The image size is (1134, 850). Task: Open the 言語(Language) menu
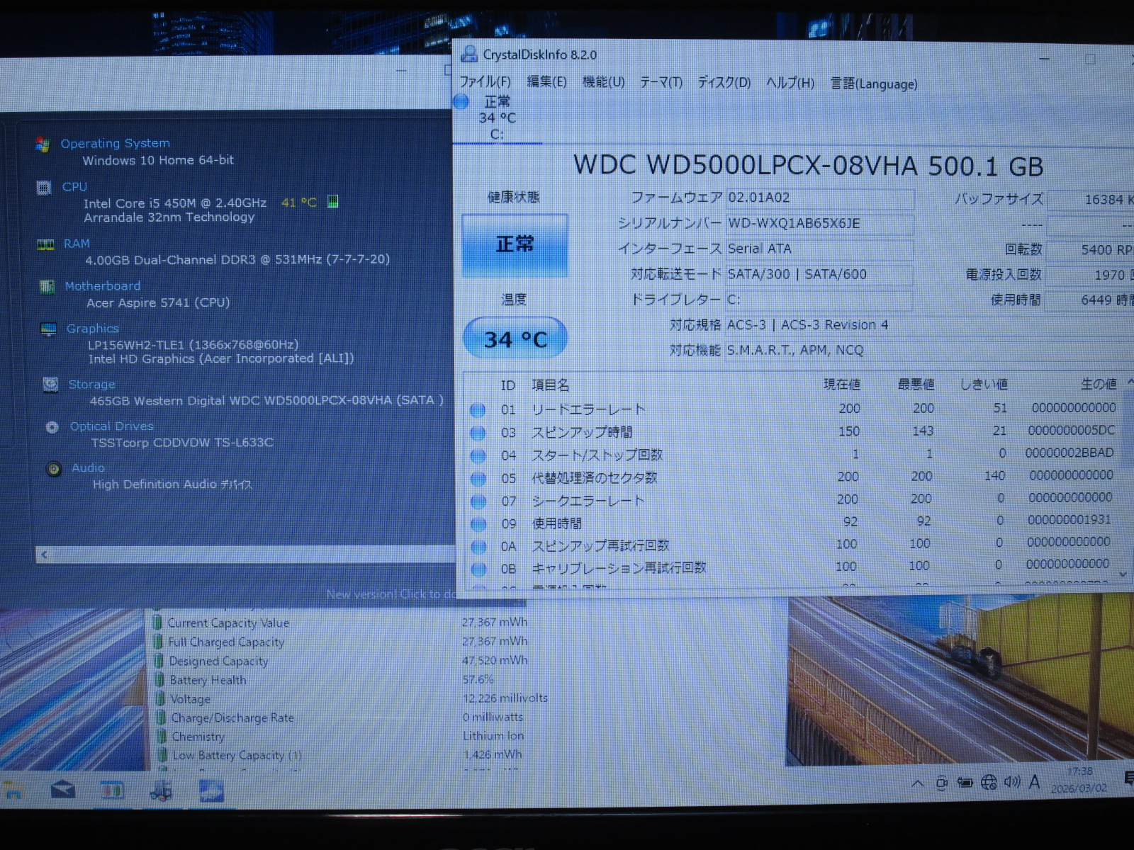pos(873,84)
